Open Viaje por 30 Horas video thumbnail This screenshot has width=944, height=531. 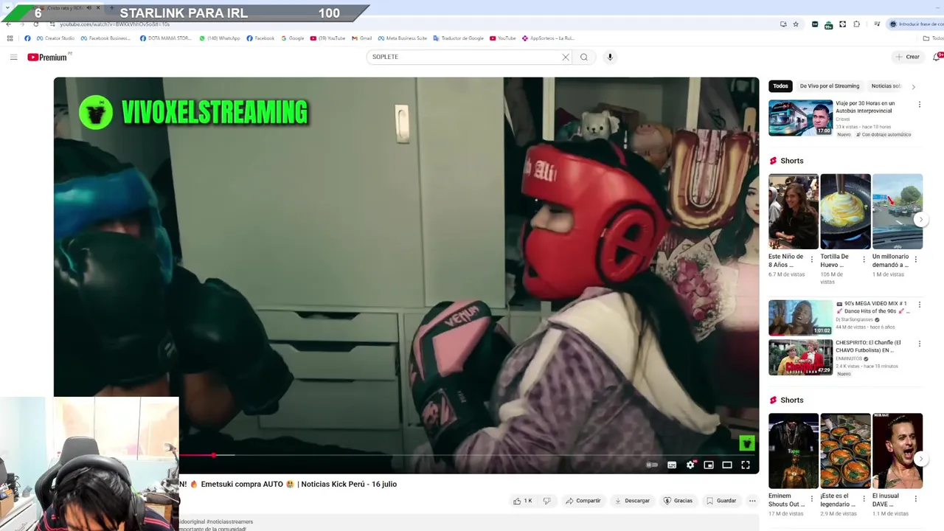pos(800,118)
